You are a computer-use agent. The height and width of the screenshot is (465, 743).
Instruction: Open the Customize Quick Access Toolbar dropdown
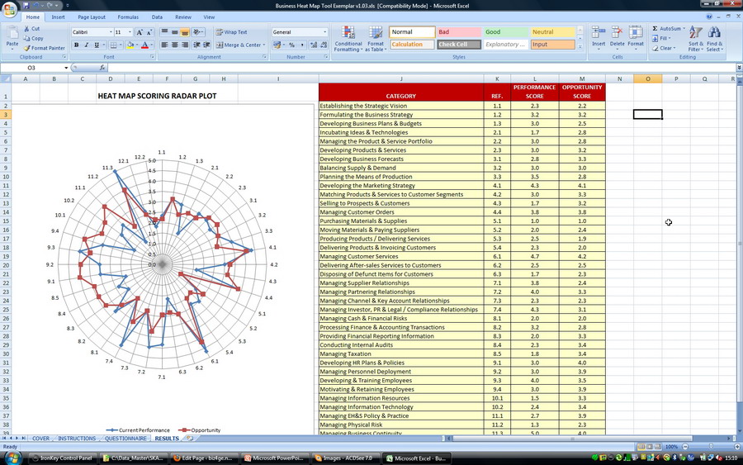coord(68,5)
